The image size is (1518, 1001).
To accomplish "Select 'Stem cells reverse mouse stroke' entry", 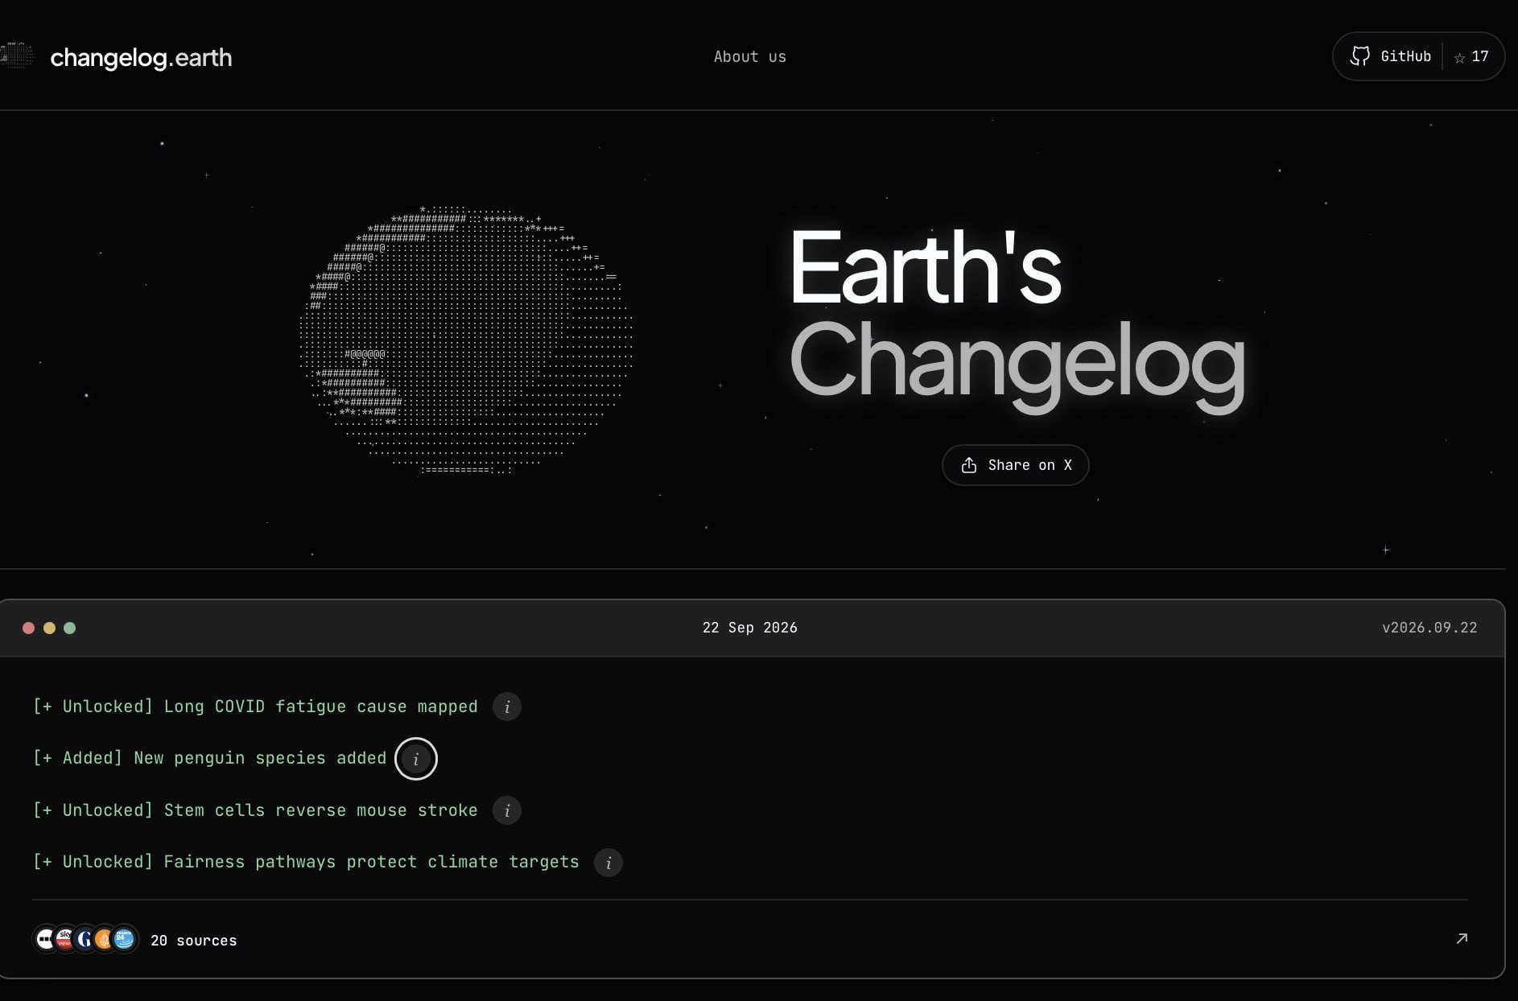I will click(x=255, y=810).
